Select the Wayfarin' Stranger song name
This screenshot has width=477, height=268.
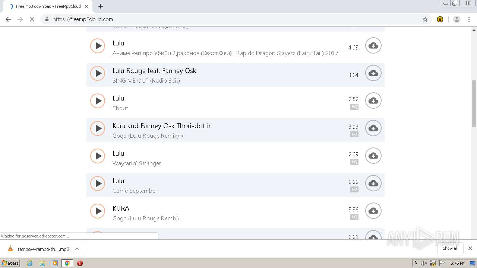tap(137, 163)
